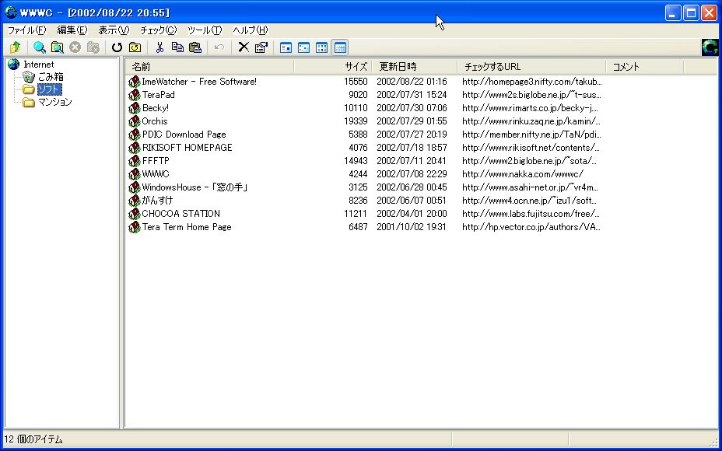Select the Internet root tree label
Screen dimensions: 722x451
39,65
